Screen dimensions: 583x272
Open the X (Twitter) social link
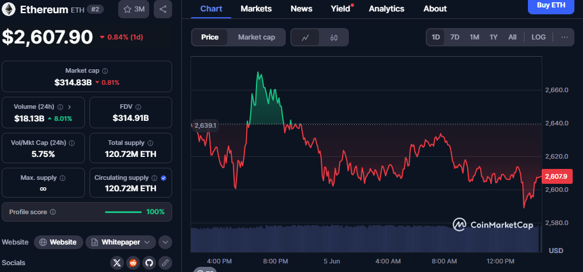[117, 263]
